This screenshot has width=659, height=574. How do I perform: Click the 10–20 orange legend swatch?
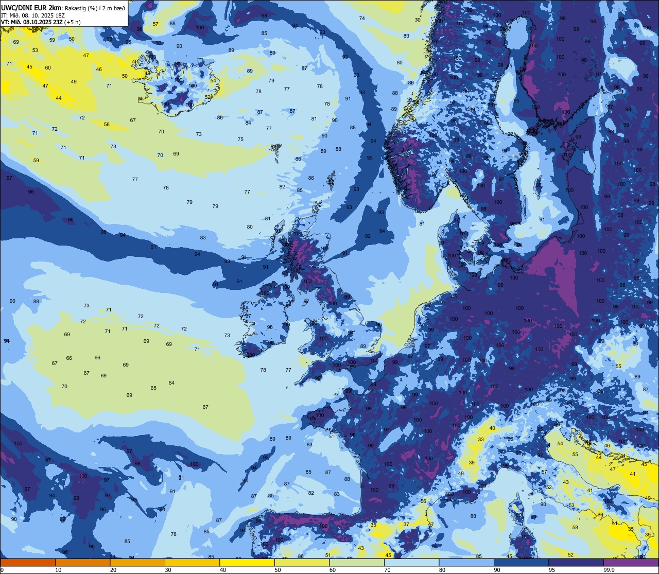tap(82, 562)
